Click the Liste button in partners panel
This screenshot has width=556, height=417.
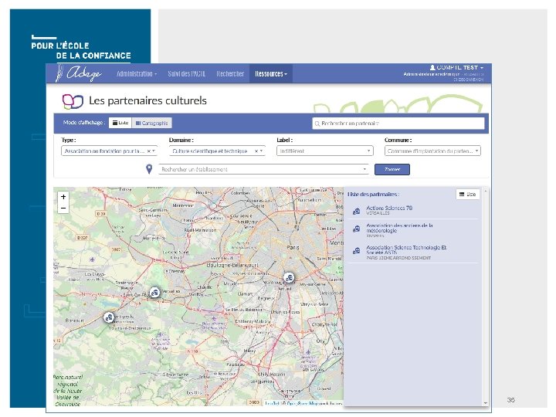(x=468, y=194)
